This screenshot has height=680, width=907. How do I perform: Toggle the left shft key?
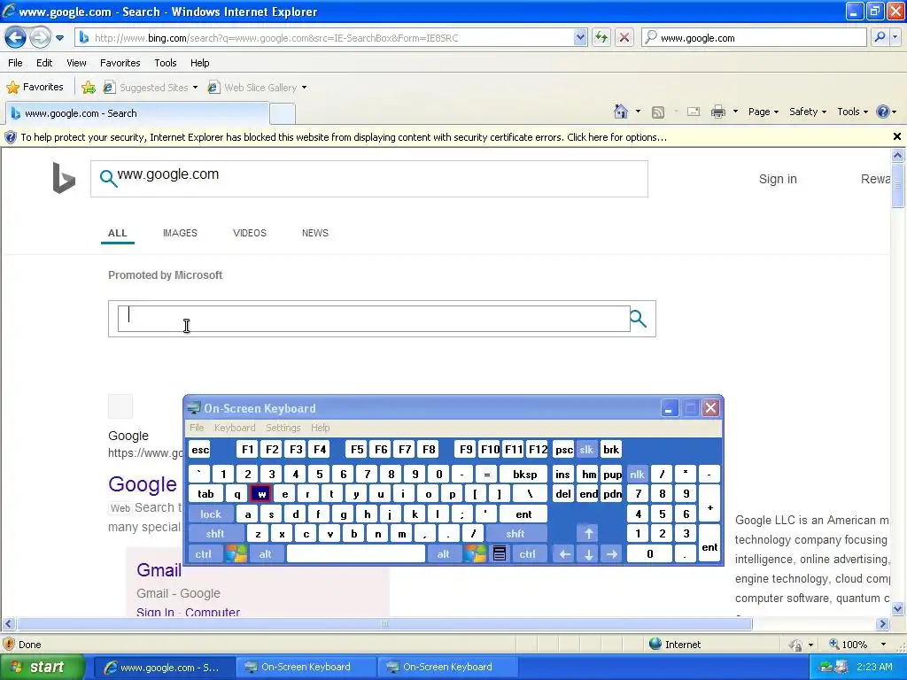pyautogui.click(x=215, y=534)
